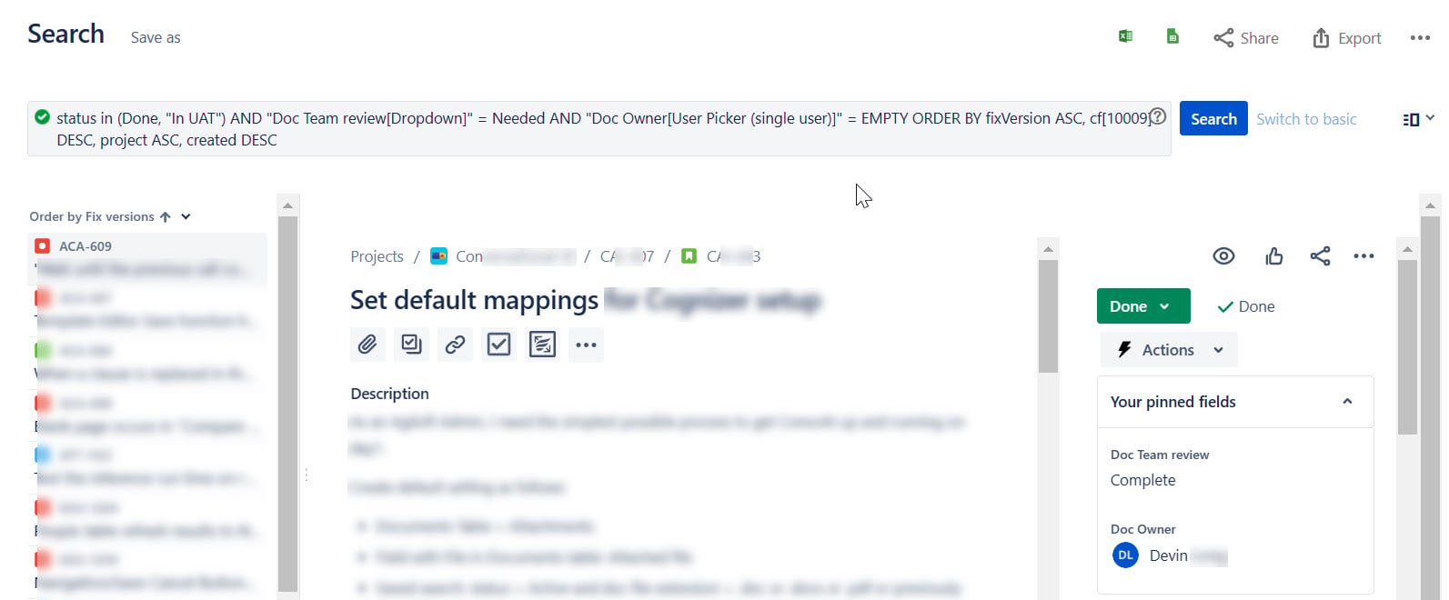Run the query with Search button
The height and width of the screenshot is (600, 1449).
tap(1213, 118)
